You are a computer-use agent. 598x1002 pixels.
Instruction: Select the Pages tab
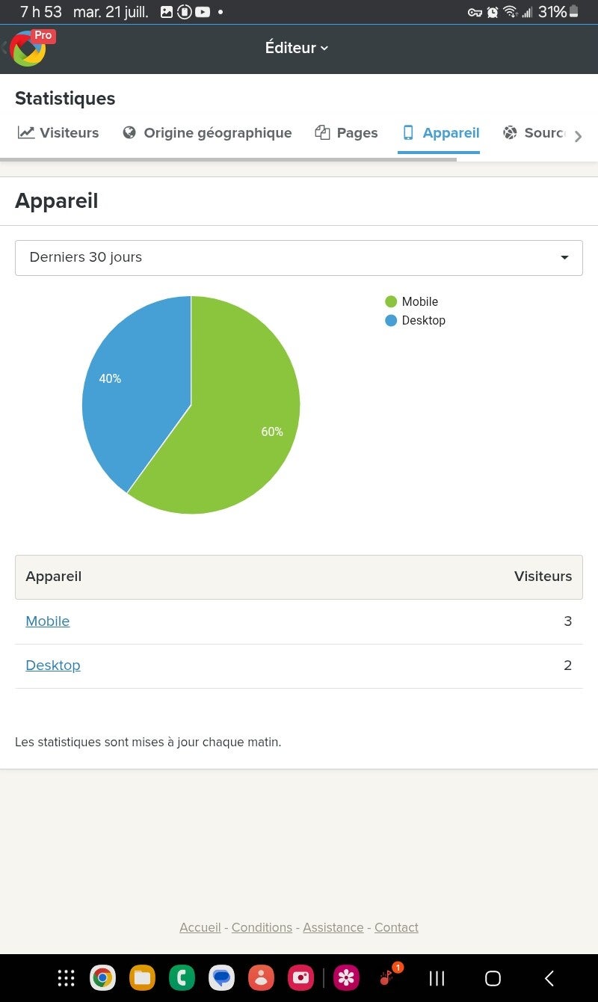(x=346, y=133)
